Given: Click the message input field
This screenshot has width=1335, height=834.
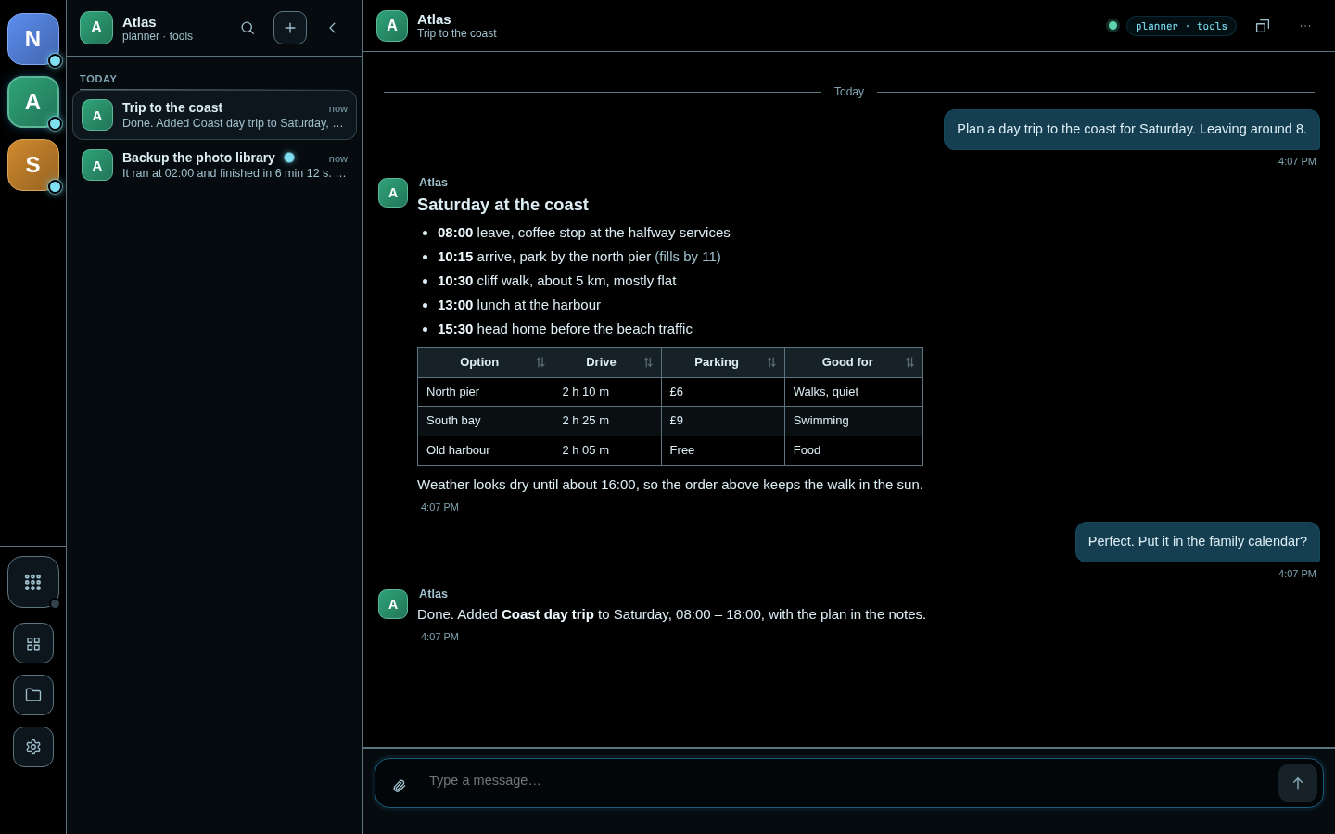Looking at the screenshot, I should [848, 780].
